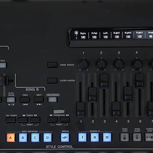The image size is (153, 153).
Task: Select Main Variation C button
Action: [35, 138]
